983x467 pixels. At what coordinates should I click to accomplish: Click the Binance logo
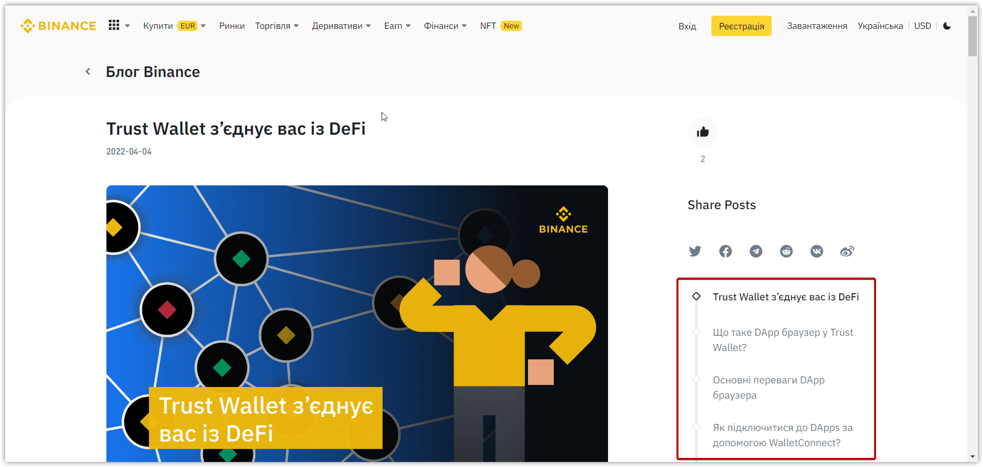point(58,26)
